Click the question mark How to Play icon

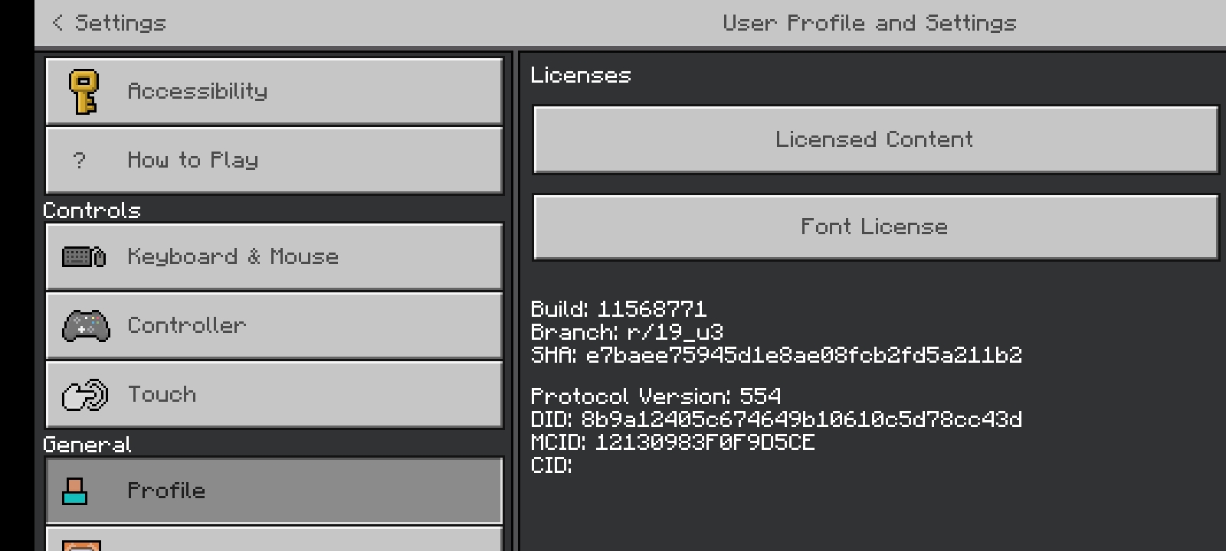[79, 161]
